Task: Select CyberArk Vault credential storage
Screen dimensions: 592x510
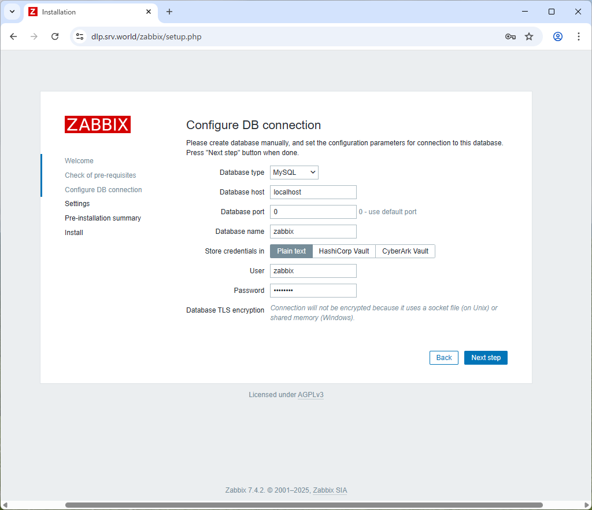Action: tap(405, 251)
